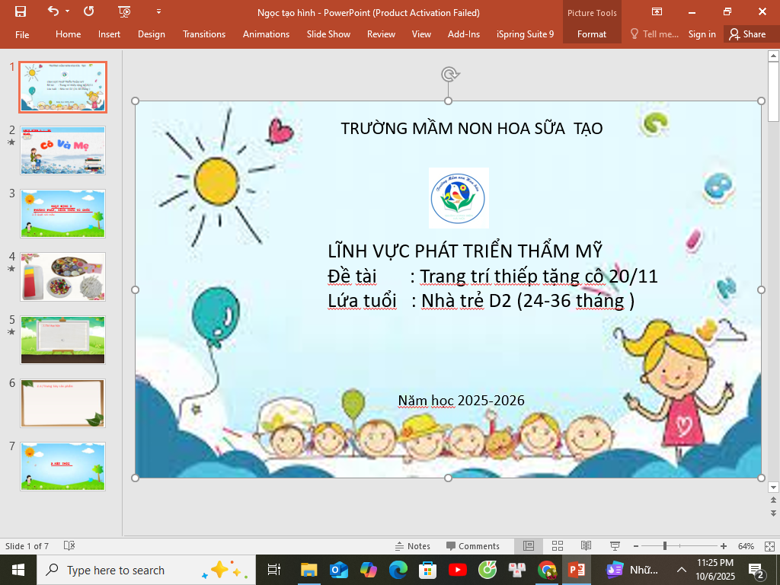Open Reading View from the status bar
Viewport: 780px width, 585px height.
[586, 546]
